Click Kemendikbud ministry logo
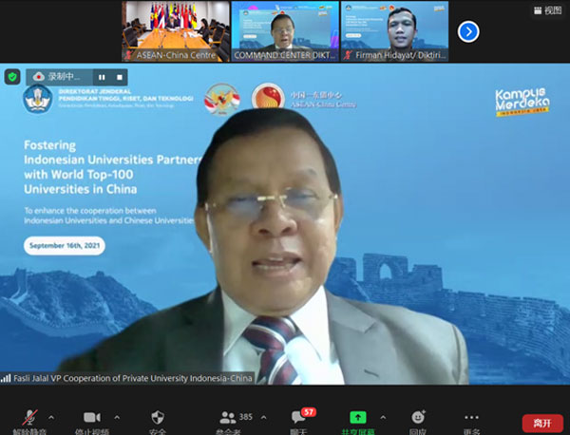570x435 pixels. [x=38, y=99]
